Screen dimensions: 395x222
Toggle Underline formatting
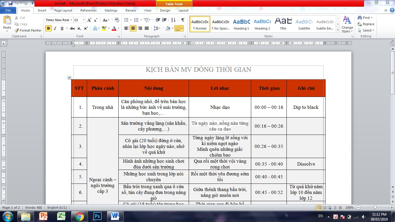pos(62,28)
